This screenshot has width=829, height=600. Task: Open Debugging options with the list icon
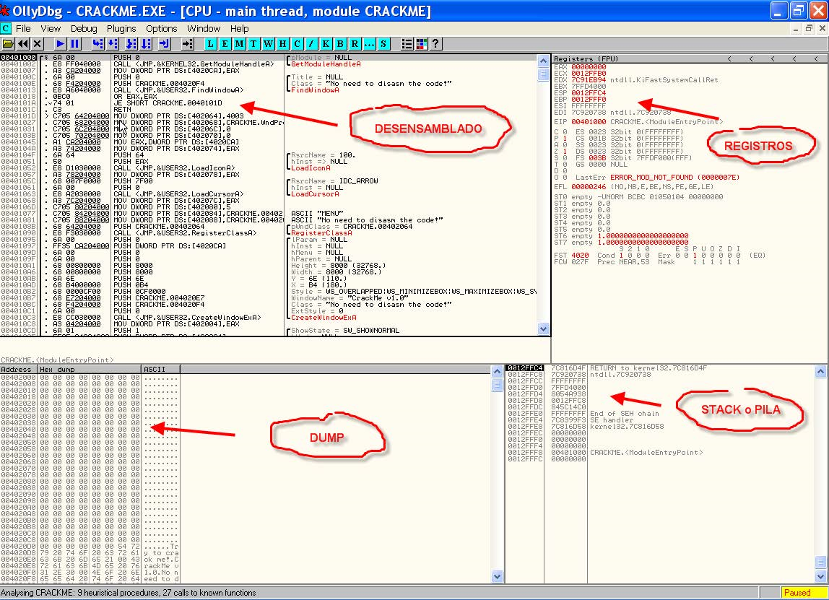coord(407,44)
